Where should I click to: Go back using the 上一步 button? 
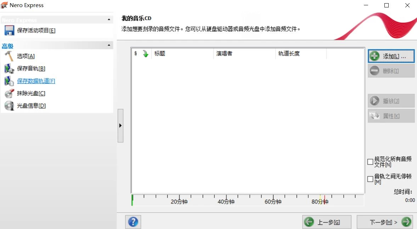[x=327, y=222]
